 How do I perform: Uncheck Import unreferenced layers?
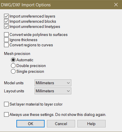click(x=6, y=16)
